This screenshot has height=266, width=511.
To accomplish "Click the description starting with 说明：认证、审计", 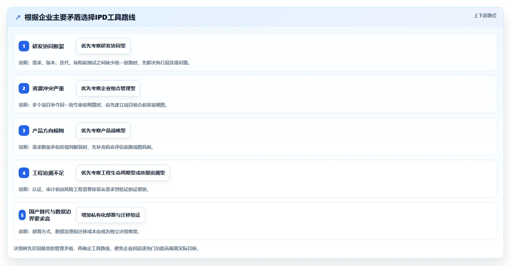I will [84, 189].
